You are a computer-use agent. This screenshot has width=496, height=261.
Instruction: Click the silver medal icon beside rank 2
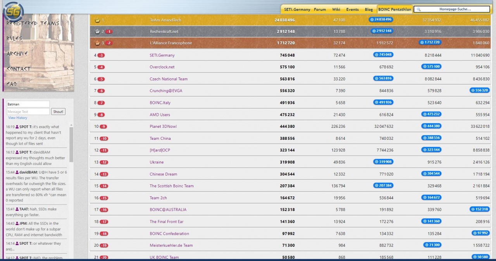[x=98, y=32]
